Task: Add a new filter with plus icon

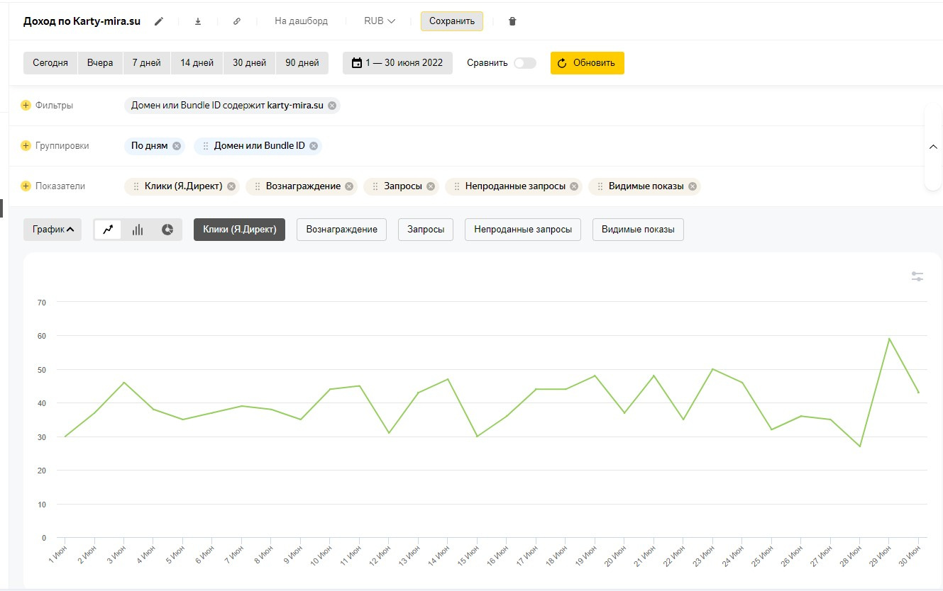Action: [26, 106]
